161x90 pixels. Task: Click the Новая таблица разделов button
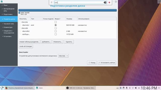click(29, 42)
